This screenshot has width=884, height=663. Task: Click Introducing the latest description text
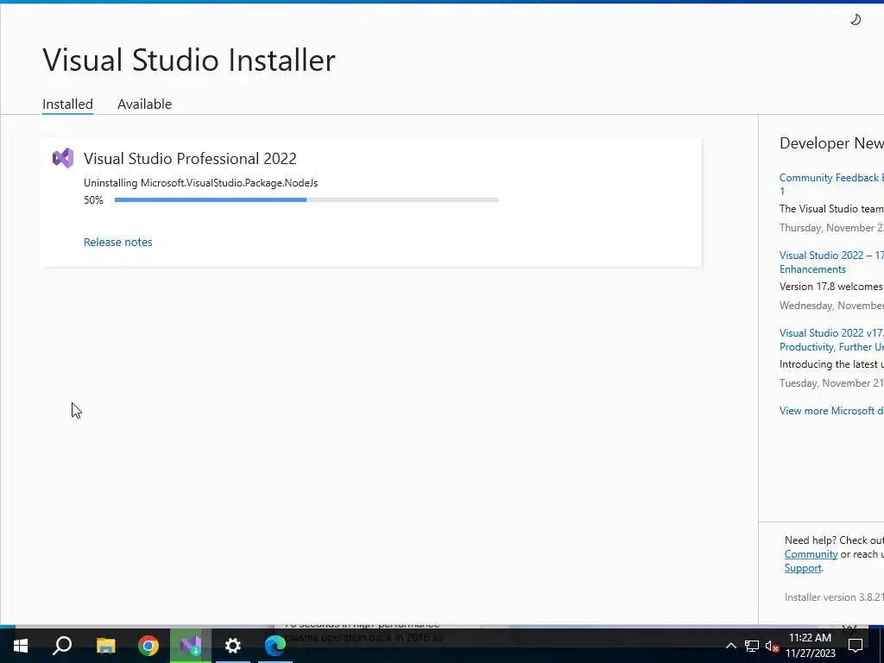coord(831,364)
